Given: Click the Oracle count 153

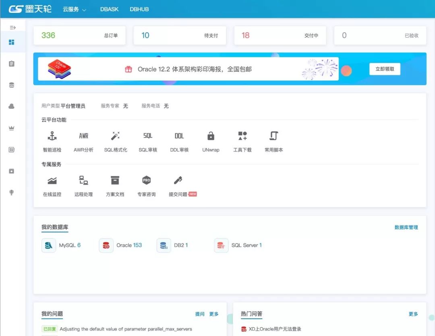Looking at the screenshot, I should tap(137, 245).
